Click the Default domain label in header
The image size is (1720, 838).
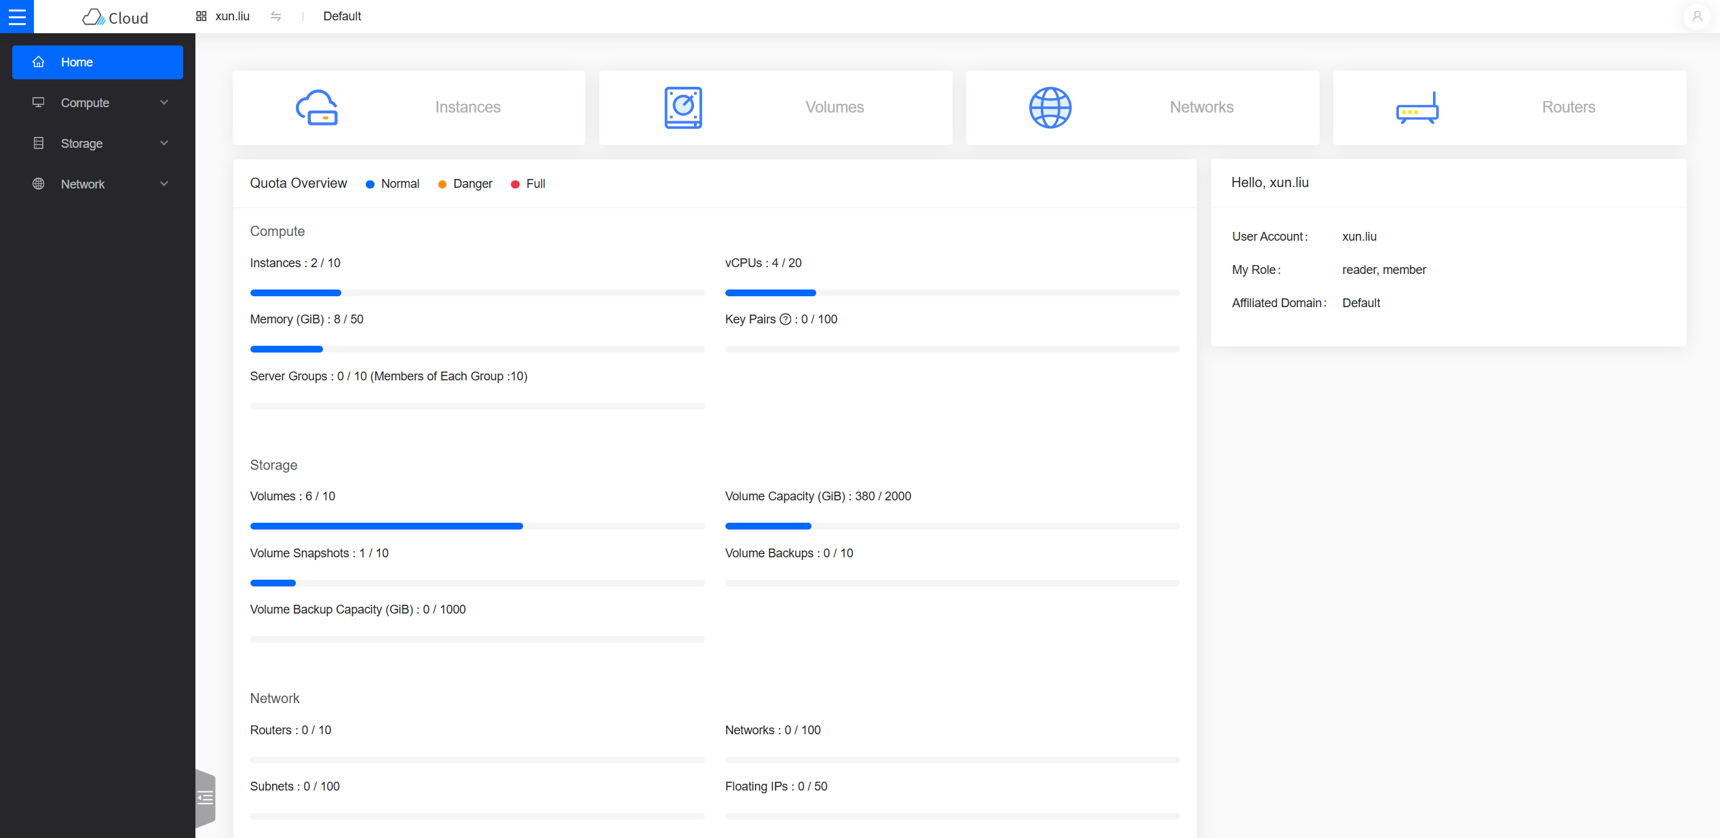coord(342,16)
